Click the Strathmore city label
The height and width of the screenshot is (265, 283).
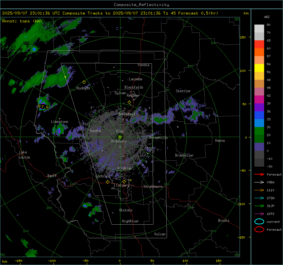coord(153,187)
